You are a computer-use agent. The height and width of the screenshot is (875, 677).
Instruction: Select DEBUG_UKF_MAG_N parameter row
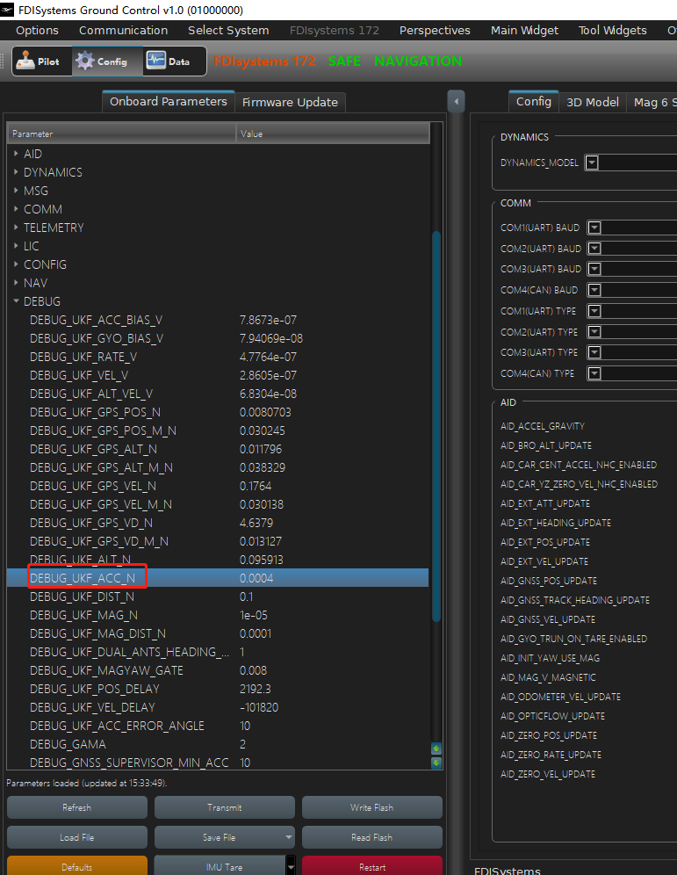(x=218, y=615)
